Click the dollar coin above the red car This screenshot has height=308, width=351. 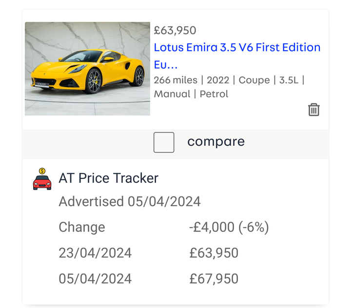42,171
